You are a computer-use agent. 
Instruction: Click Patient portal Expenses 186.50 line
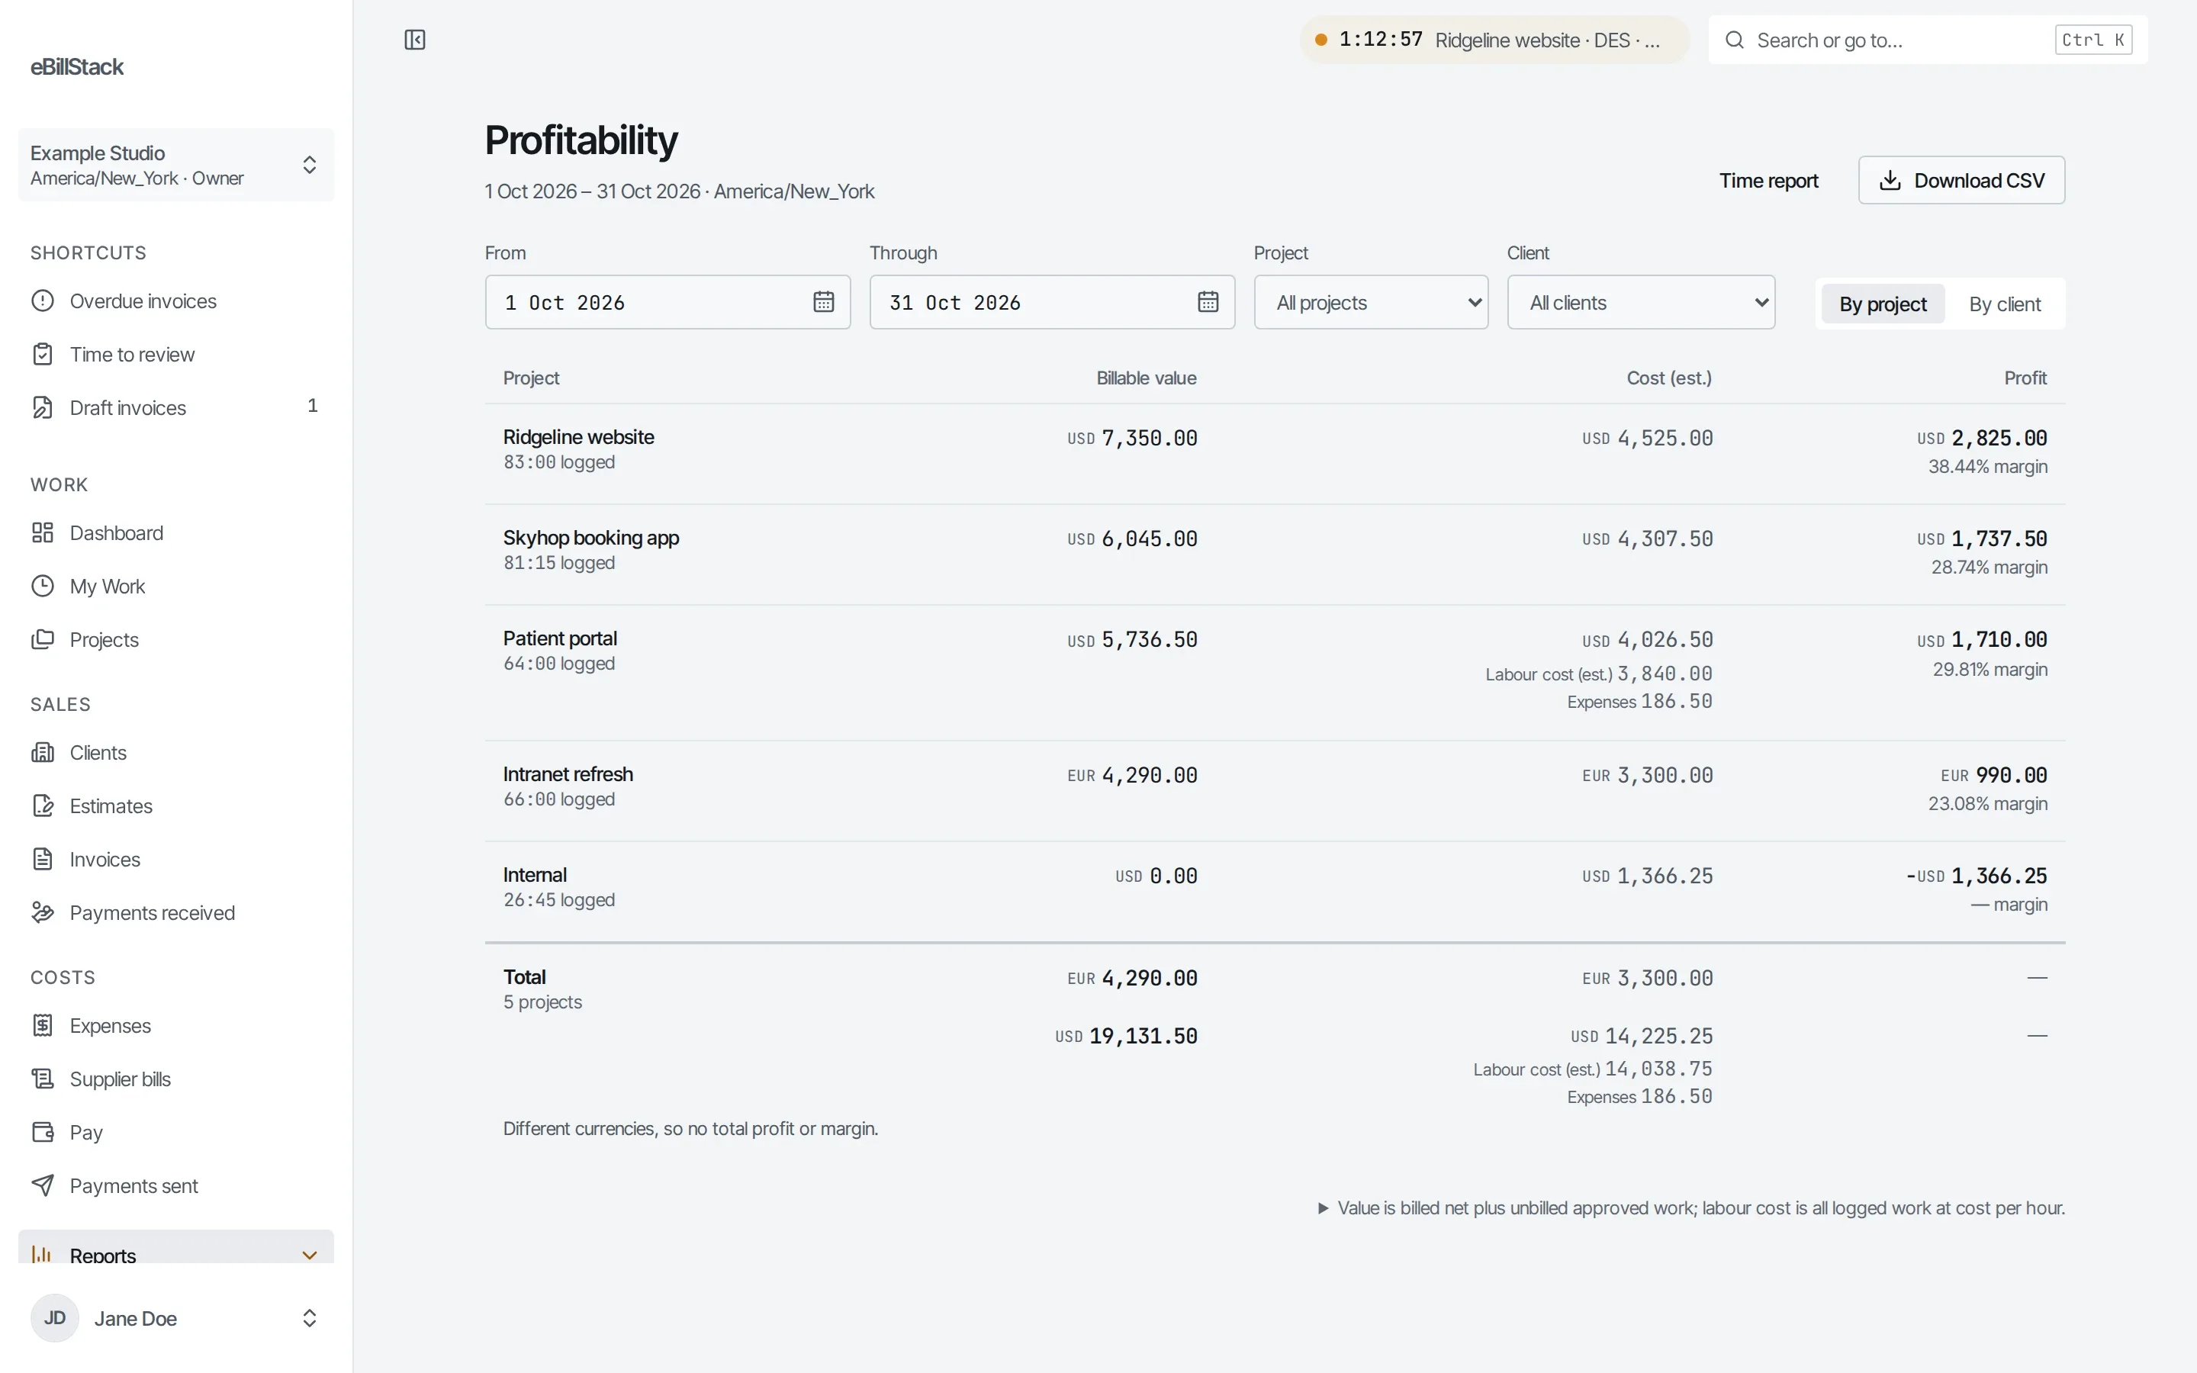click(1639, 701)
